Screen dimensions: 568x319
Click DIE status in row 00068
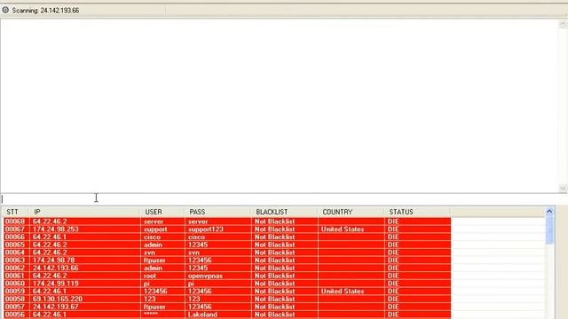[x=393, y=222]
